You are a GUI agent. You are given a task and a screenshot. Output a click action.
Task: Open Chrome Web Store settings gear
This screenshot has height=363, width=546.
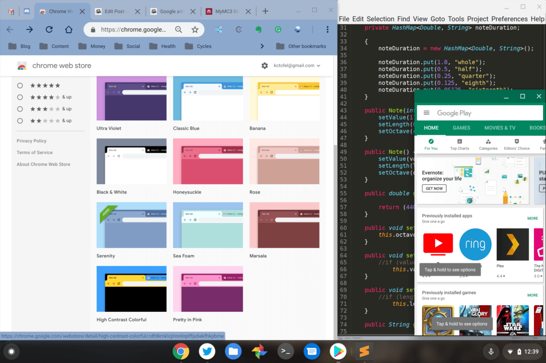coord(265,65)
